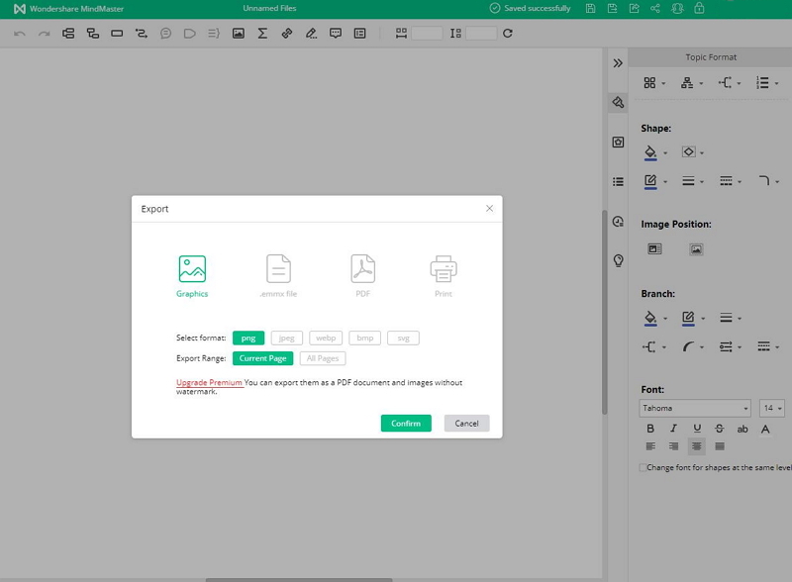
Task: Click the Topic Format panel tab
Action: (x=711, y=57)
